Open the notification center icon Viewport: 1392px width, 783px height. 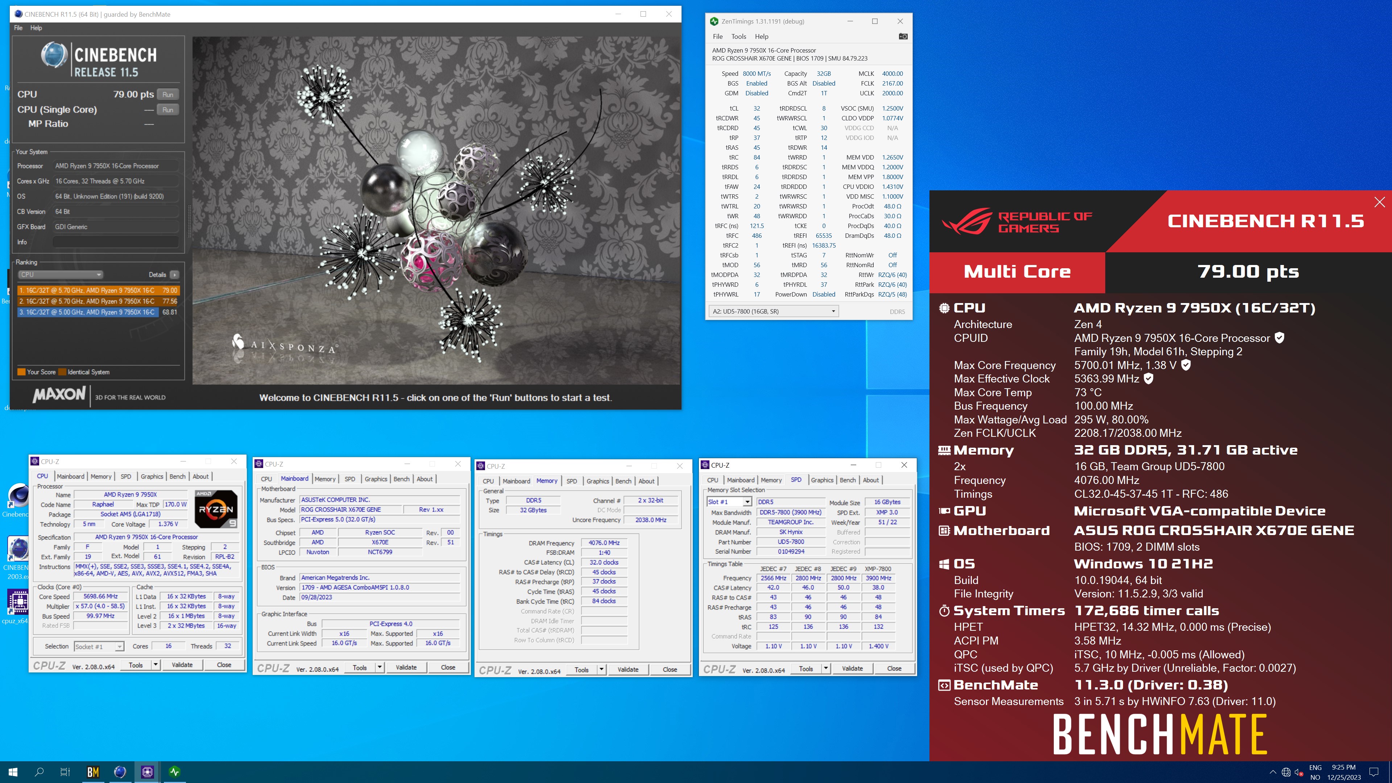tap(1374, 772)
